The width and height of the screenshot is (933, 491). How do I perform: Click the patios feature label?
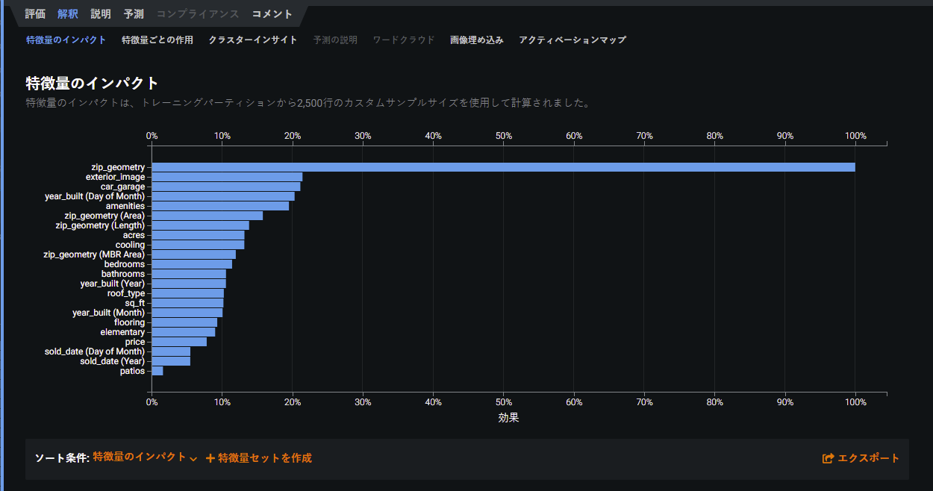(133, 371)
